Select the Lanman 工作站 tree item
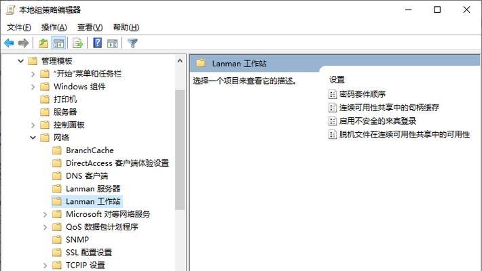Screen dimensions: 482x271 (x=93, y=201)
